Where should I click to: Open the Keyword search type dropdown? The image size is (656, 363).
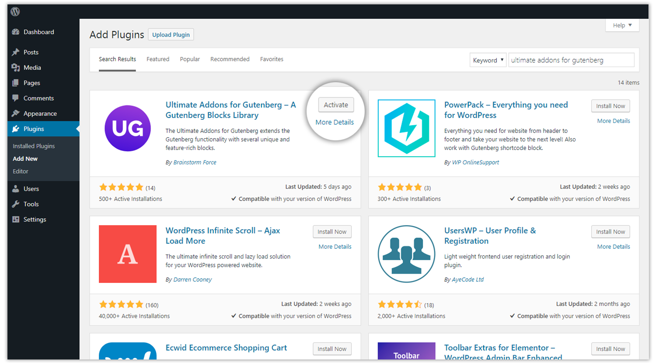pos(488,60)
